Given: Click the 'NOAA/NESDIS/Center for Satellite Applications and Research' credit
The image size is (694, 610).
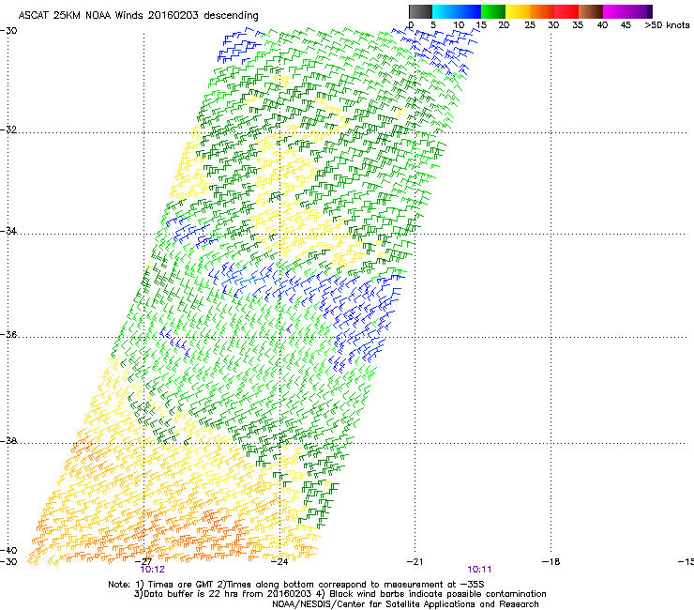Looking at the screenshot, I should tap(405, 604).
